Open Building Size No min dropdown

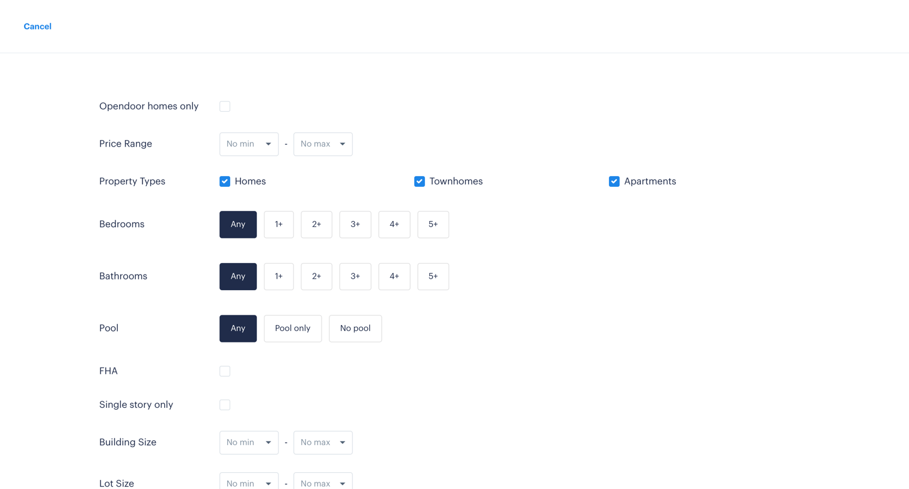click(x=249, y=443)
